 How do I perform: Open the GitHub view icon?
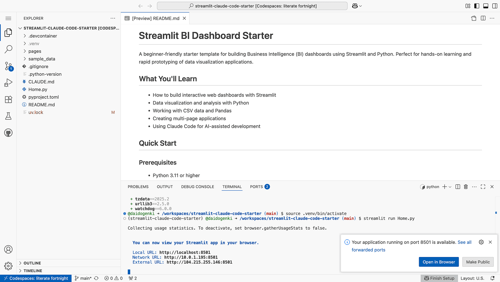pos(8,133)
